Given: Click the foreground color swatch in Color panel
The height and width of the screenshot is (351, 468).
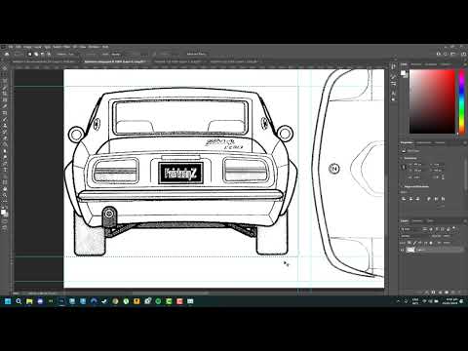Looking at the screenshot, I should tap(403, 72).
